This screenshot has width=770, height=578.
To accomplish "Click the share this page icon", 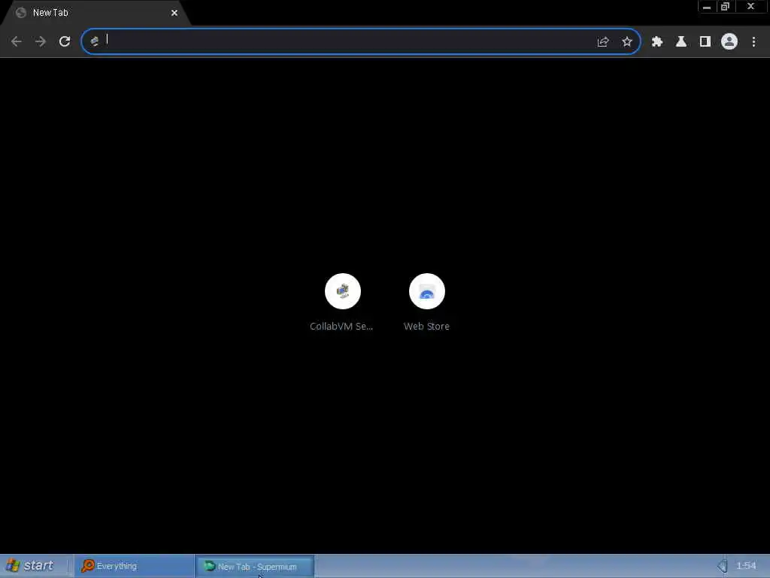I will (603, 42).
